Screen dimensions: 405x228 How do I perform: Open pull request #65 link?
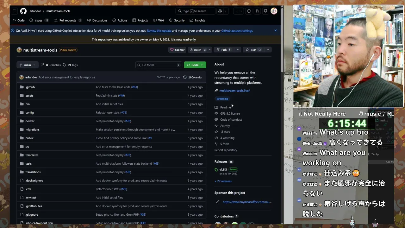[156, 164]
